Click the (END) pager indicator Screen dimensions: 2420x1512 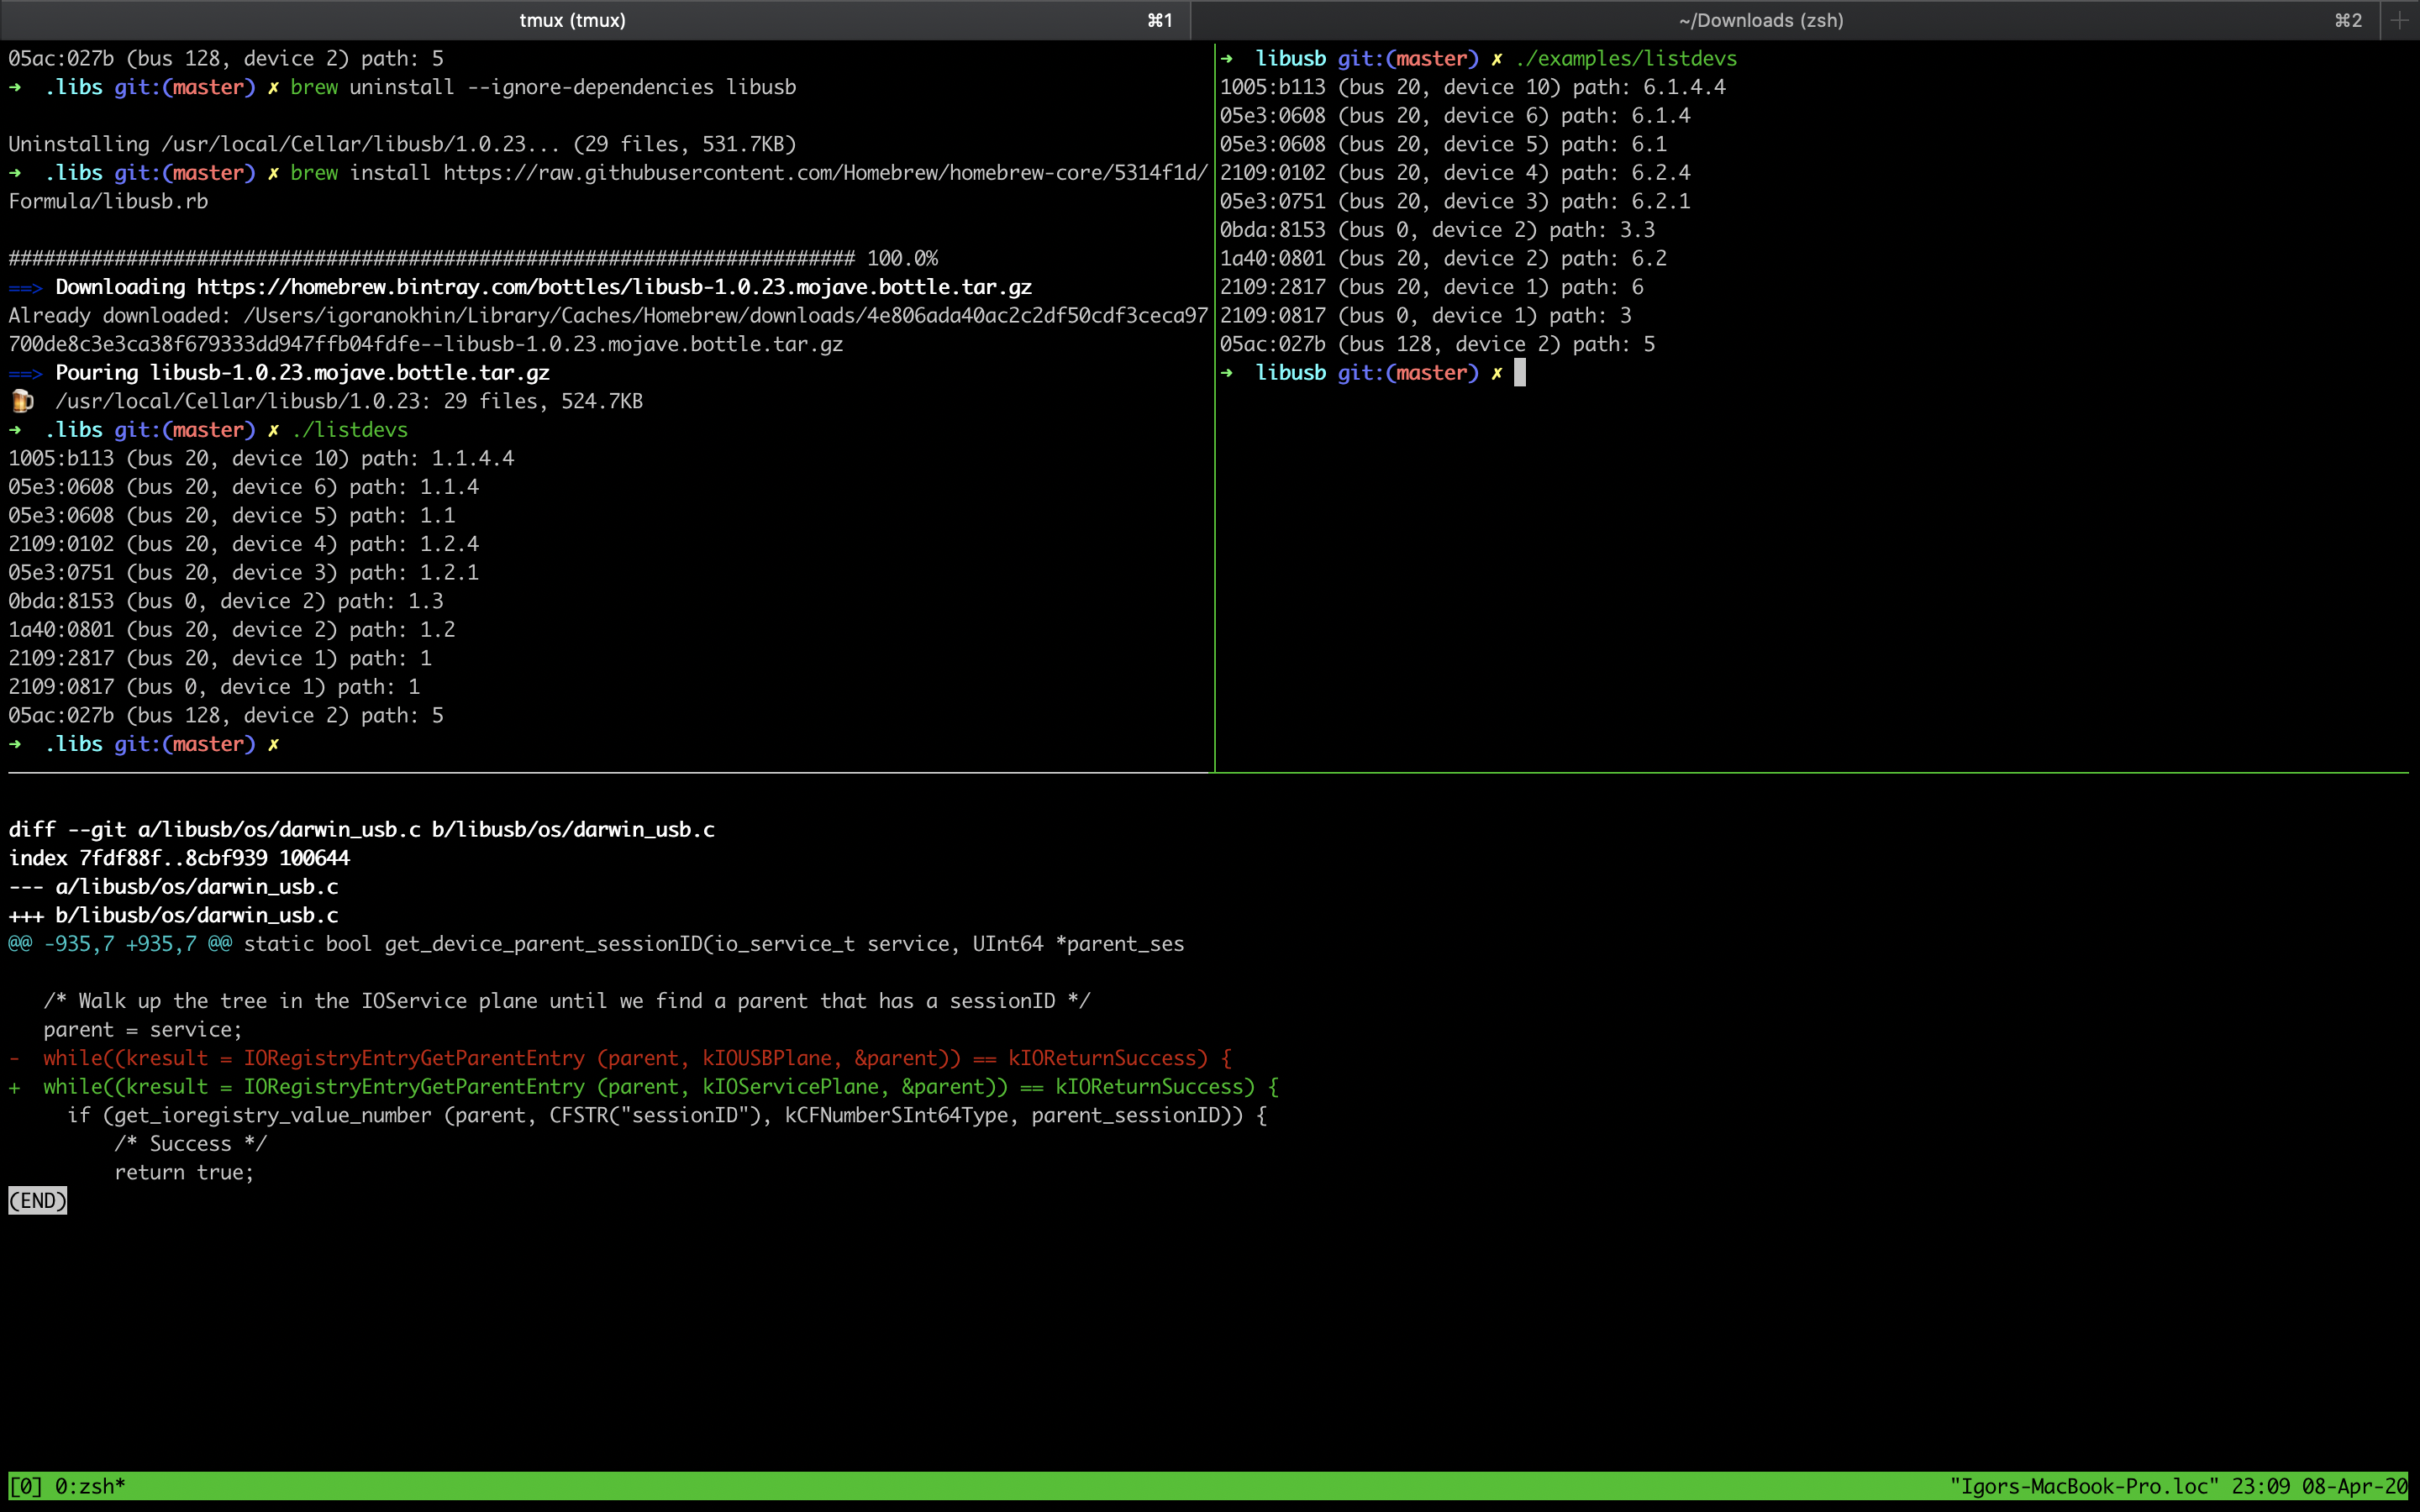(x=37, y=1200)
